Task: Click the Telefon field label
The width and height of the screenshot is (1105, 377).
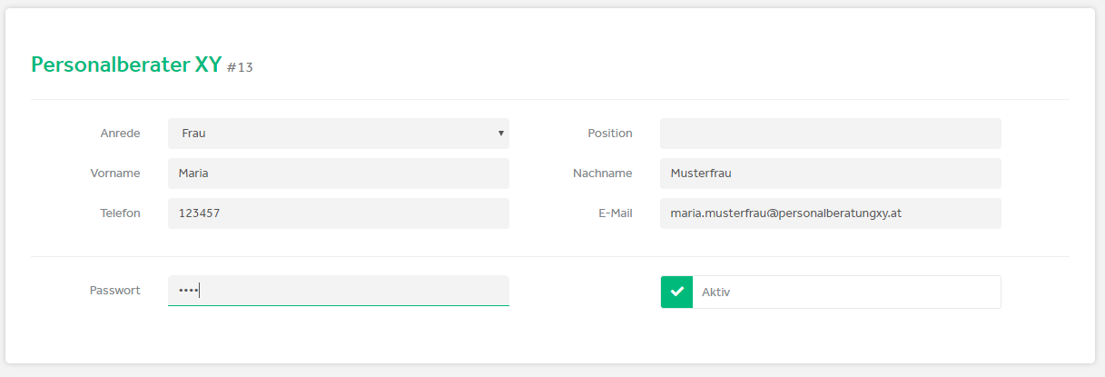Action: pyautogui.click(x=120, y=213)
